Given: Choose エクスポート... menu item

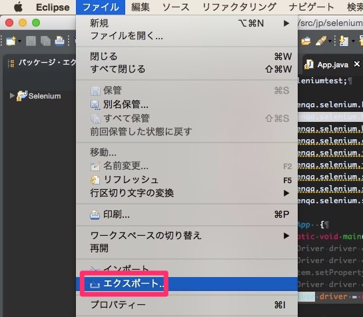Looking at the screenshot, I should point(186,284).
